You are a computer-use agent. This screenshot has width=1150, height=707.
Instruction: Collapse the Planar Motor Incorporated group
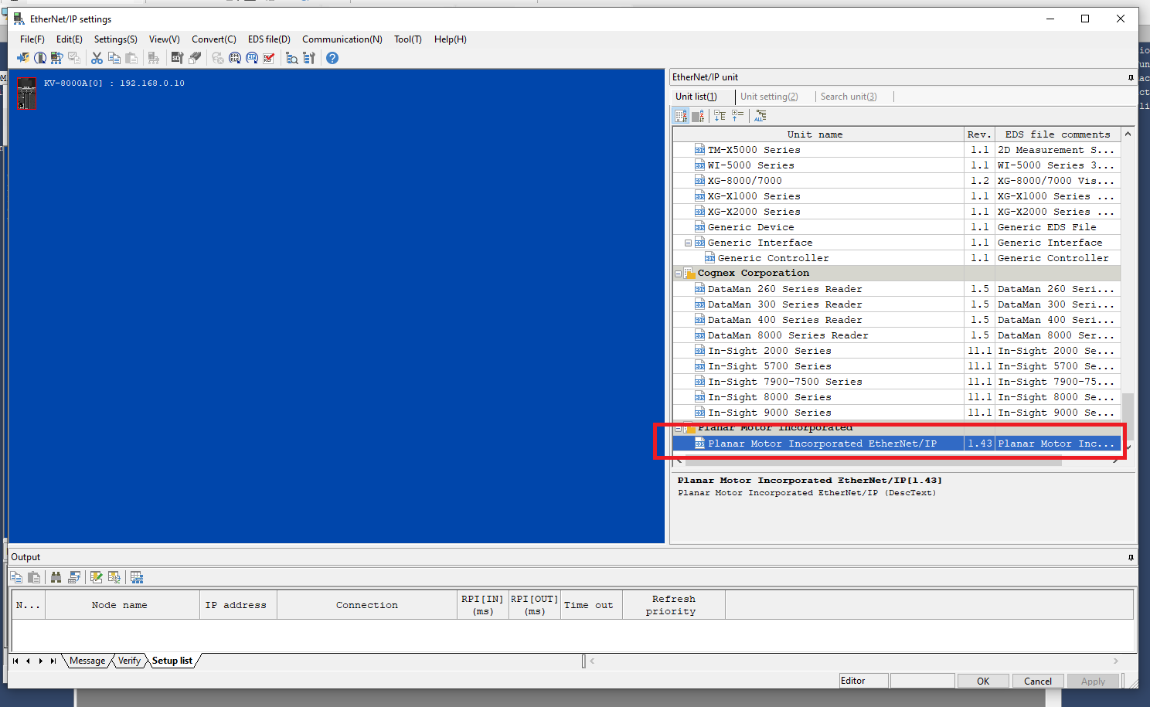point(679,427)
